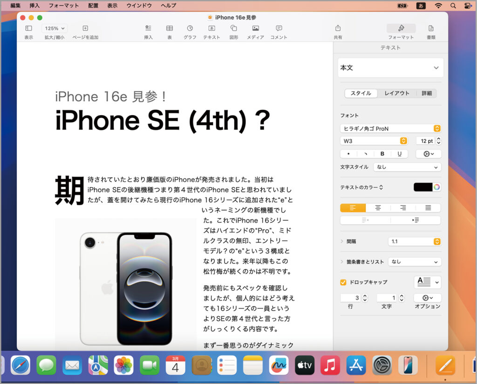477x384 pixels.
Task: Switch to the レイアウト tab
Action: click(x=397, y=93)
